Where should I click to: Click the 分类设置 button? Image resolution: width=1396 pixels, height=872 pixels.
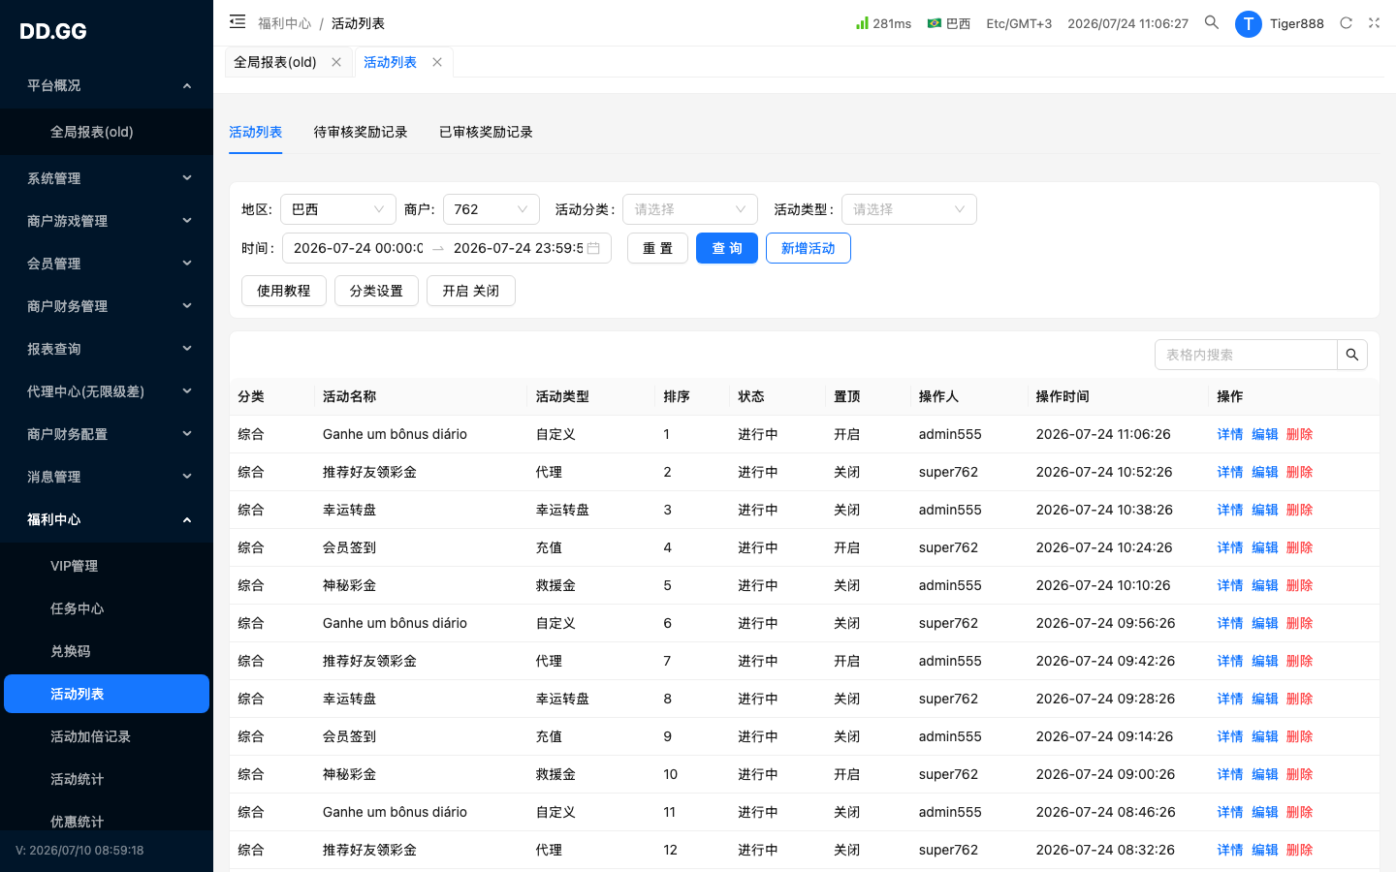pos(376,291)
